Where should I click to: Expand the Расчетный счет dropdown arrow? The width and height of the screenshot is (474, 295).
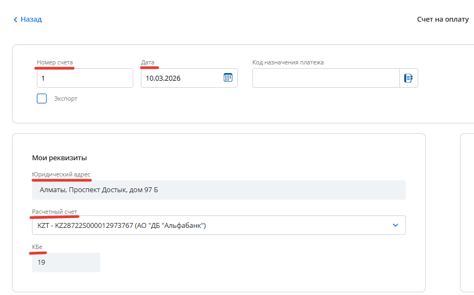[x=395, y=225]
